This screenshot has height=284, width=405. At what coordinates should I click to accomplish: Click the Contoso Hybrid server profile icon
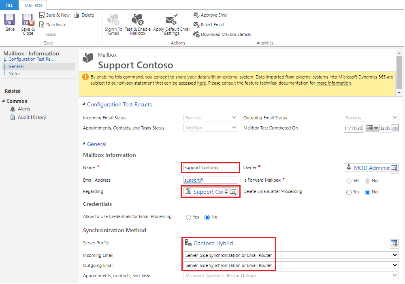pos(188,242)
